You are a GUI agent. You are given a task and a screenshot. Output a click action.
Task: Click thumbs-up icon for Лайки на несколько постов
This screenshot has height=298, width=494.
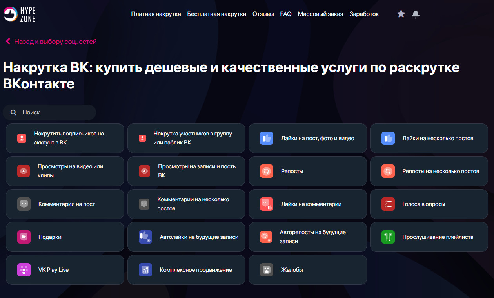[388, 138]
